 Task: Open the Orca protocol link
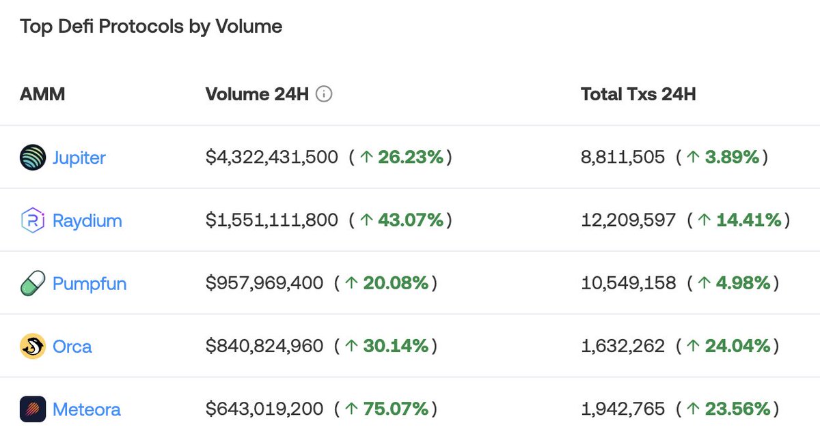coord(72,346)
